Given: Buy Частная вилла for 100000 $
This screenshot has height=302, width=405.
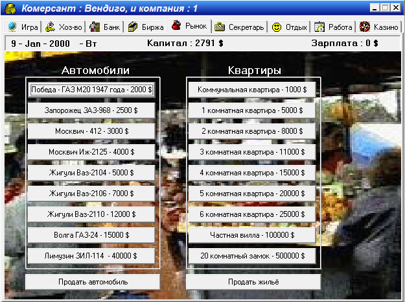Looking at the screenshot, I should (x=252, y=235).
